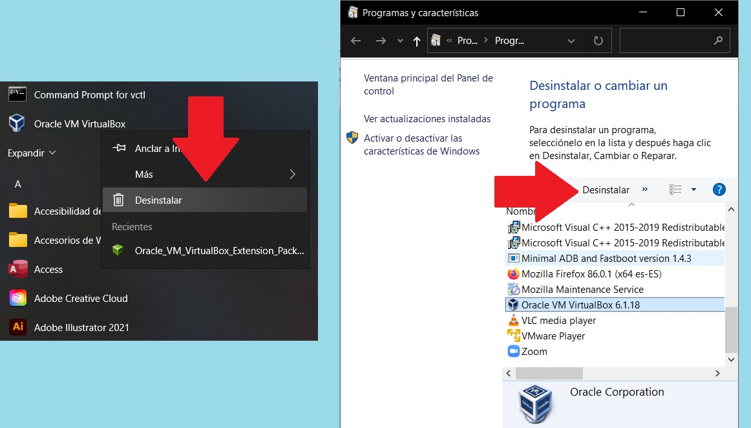This screenshot has width=751, height=428.
Task: Open Ventana principal del Panel de control link
Action: point(428,84)
